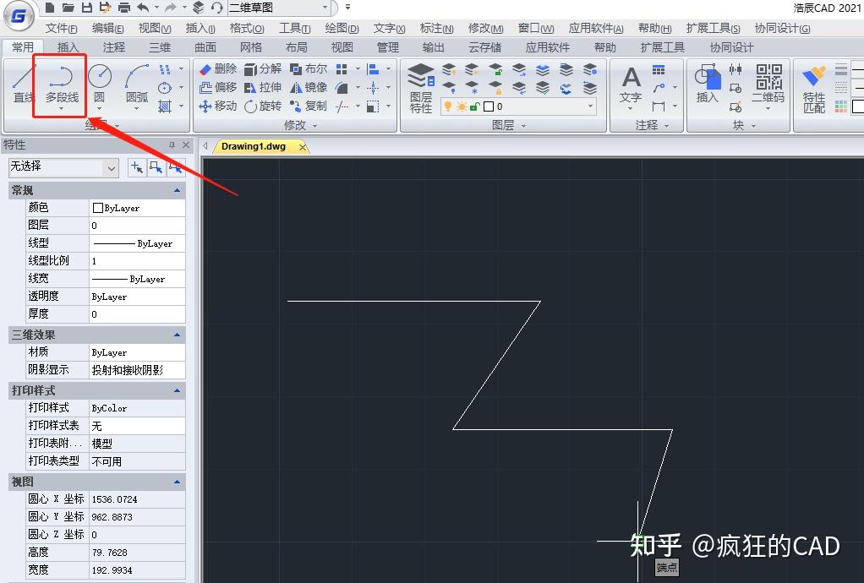This screenshot has width=864, height=583.
Task: Click the 旋转 rotate tool
Action: pyautogui.click(x=263, y=106)
